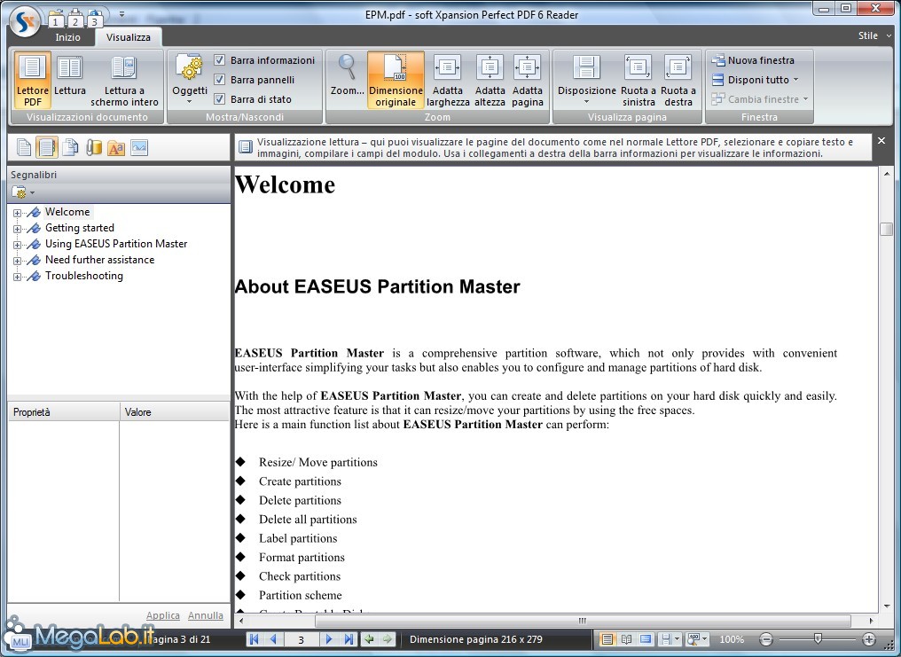
Task: Toggle the Barra di stato checkbox
Action: coord(220,98)
